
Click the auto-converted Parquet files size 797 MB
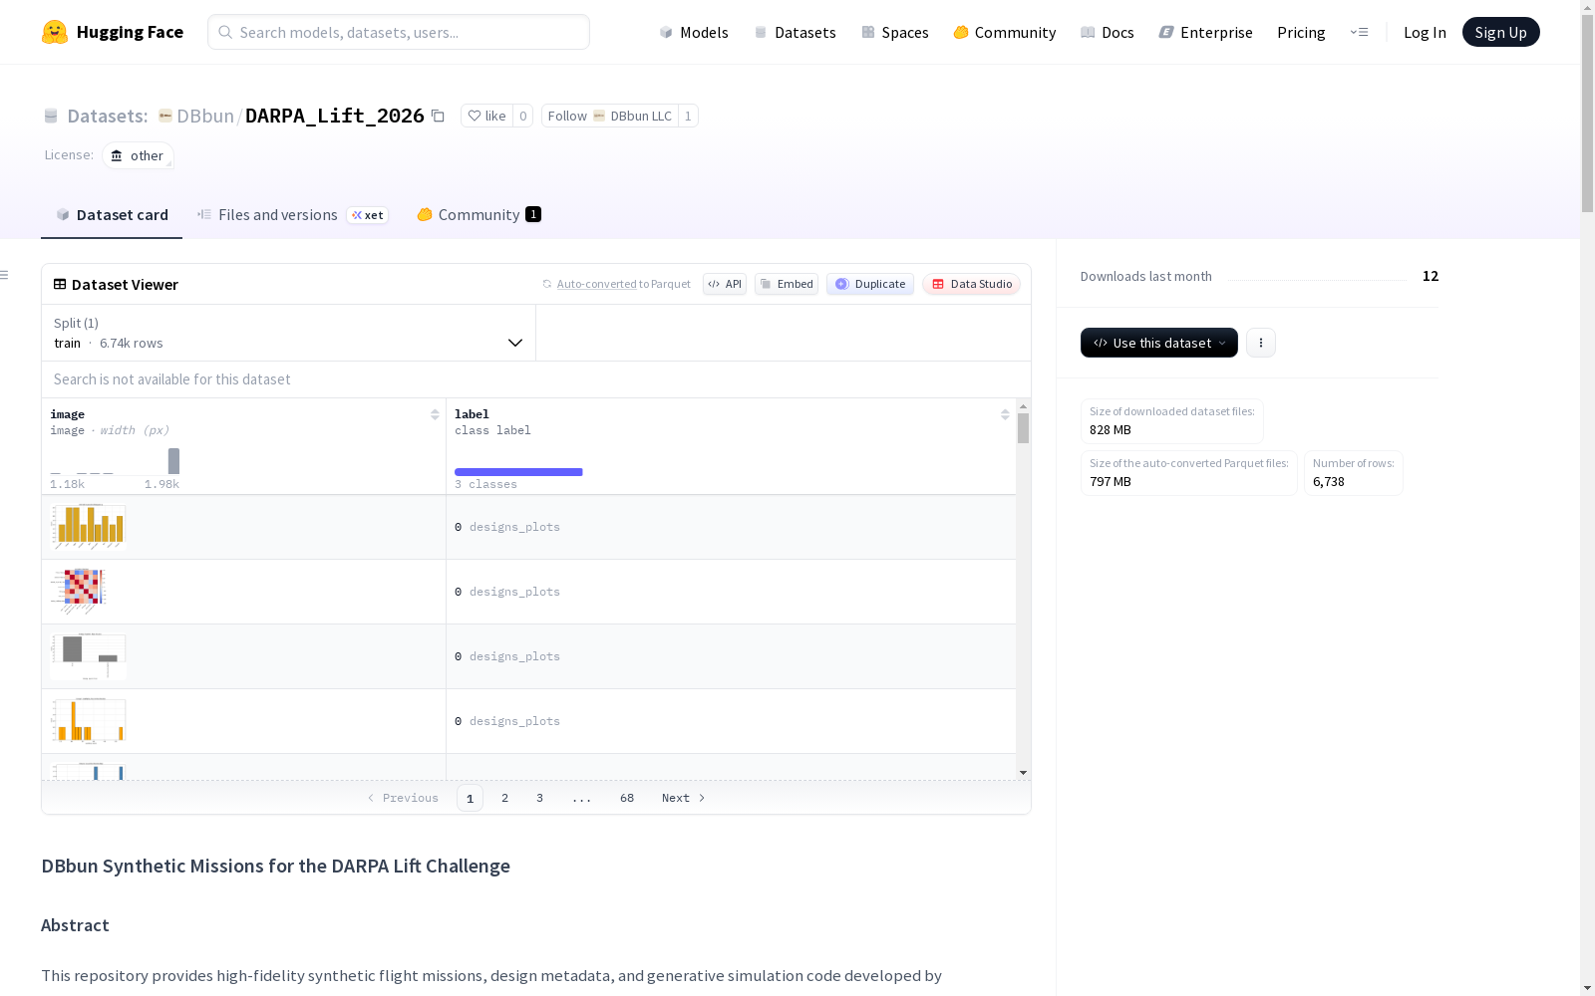[x=1189, y=473]
